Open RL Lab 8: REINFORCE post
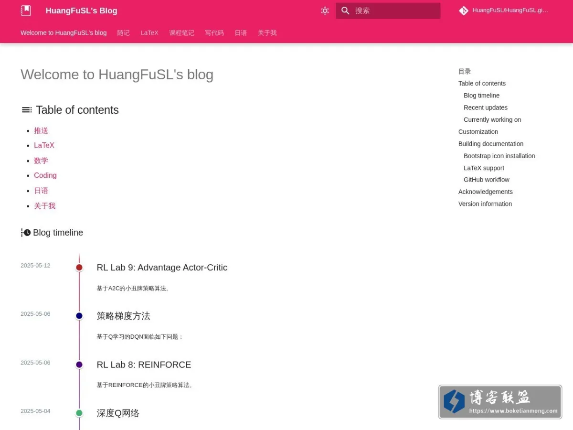573x430 pixels. coord(144,365)
